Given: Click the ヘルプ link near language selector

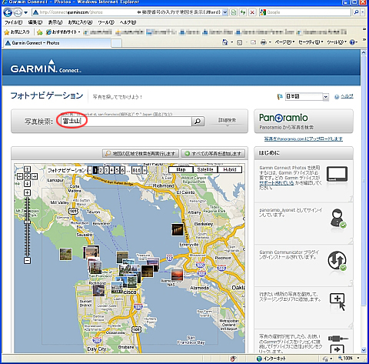Looking at the screenshot, I should [347, 96].
